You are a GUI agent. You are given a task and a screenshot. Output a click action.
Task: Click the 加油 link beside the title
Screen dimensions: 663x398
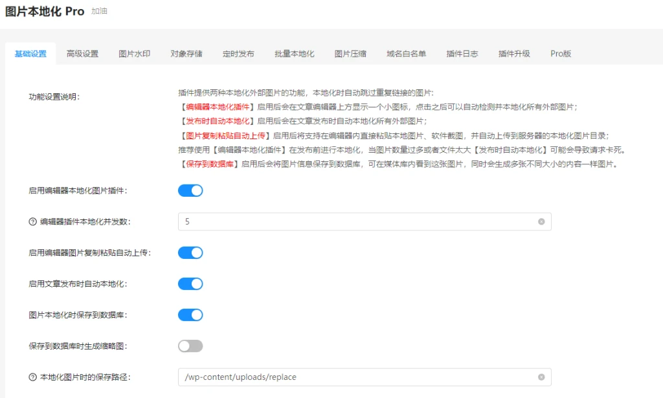(99, 12)
